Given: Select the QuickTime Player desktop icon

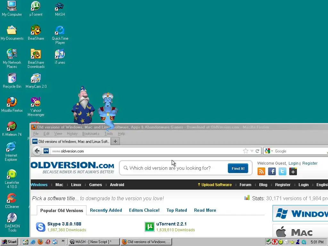Looking at the screenshot, I should (x=60, y=35).
